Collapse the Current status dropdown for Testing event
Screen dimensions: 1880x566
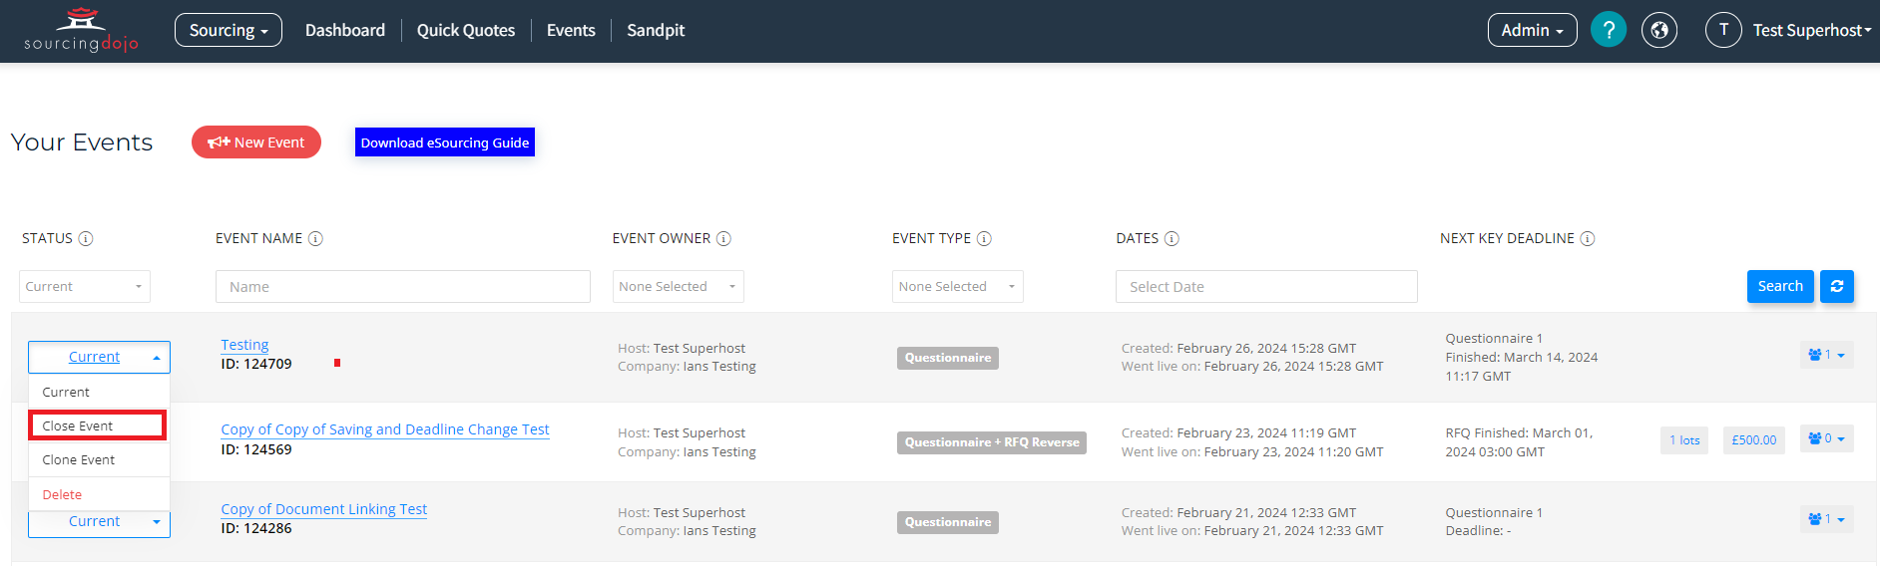(99, 357)
